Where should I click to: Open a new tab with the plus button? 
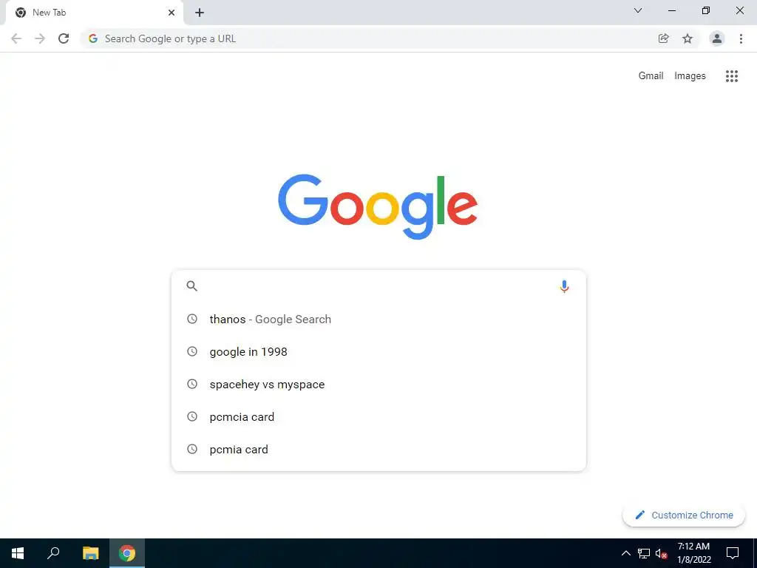pos(200,13)
